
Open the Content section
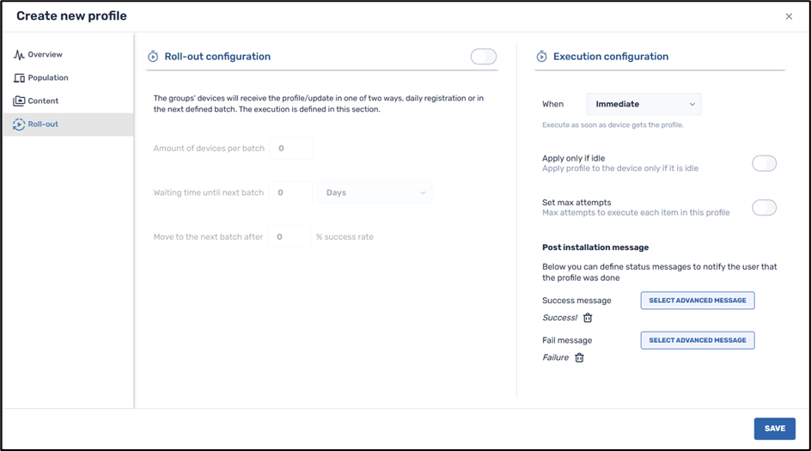click(x=43, y=101)
